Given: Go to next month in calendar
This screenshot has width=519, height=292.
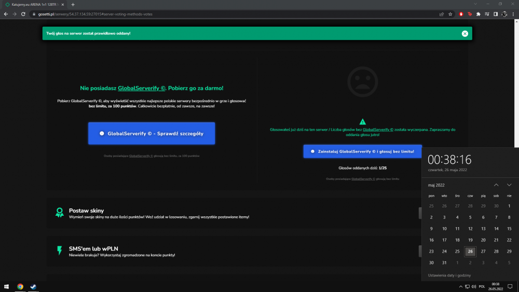Looking at the screenshot, I should click(509, 185).
